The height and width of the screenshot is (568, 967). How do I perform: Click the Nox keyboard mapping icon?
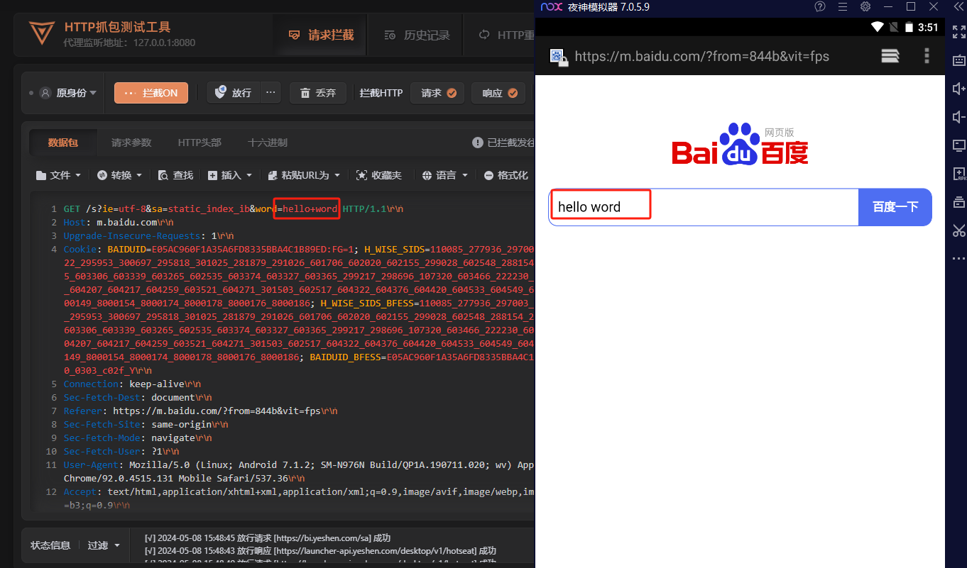[x=958, y=60]
